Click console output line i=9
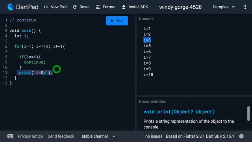The width and height of the screenshot is (252, 142). pyautogui.click(x=147, y=69)
